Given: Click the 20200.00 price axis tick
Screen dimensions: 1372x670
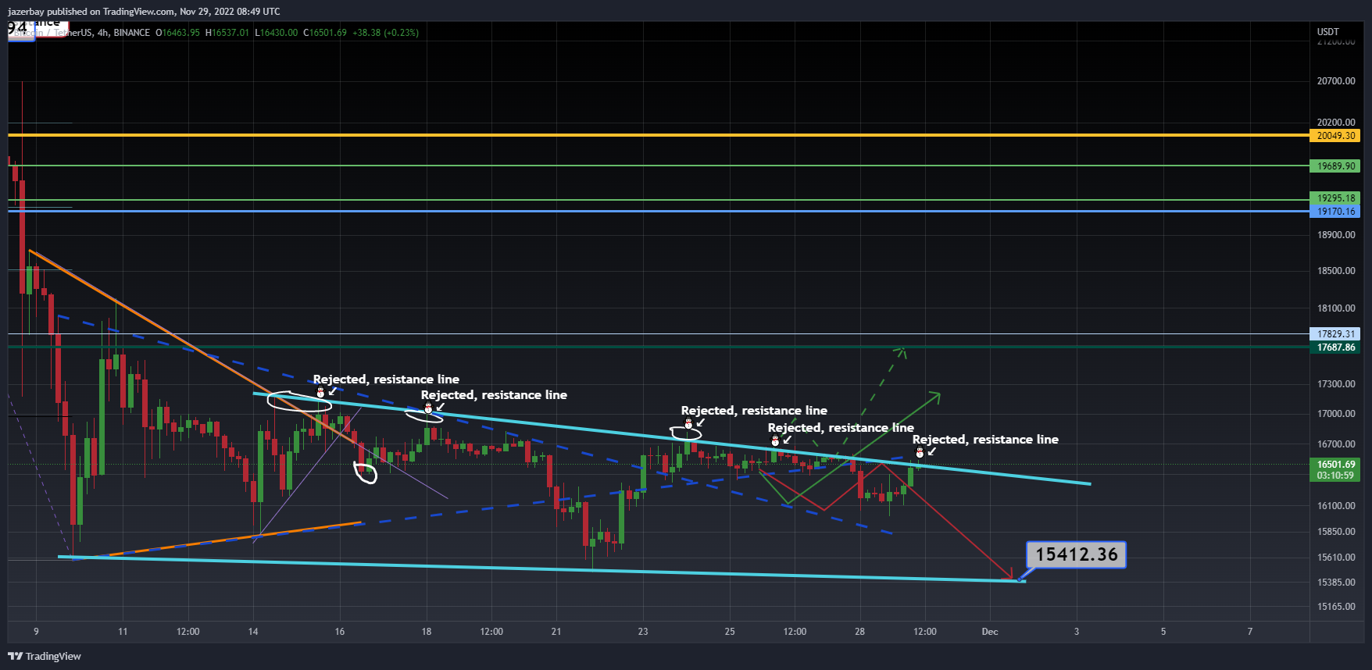Looking at the screenshot, I should pos(1336,123).
